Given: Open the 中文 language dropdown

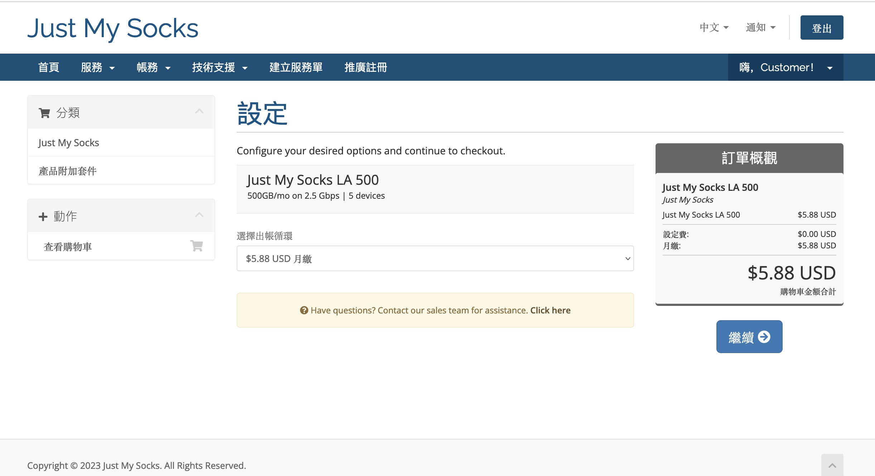Looking at the screenshot, I should coord(713,27).
